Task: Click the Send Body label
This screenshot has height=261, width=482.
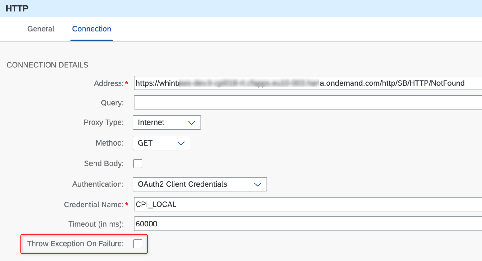Action: [x=104, y=164]
